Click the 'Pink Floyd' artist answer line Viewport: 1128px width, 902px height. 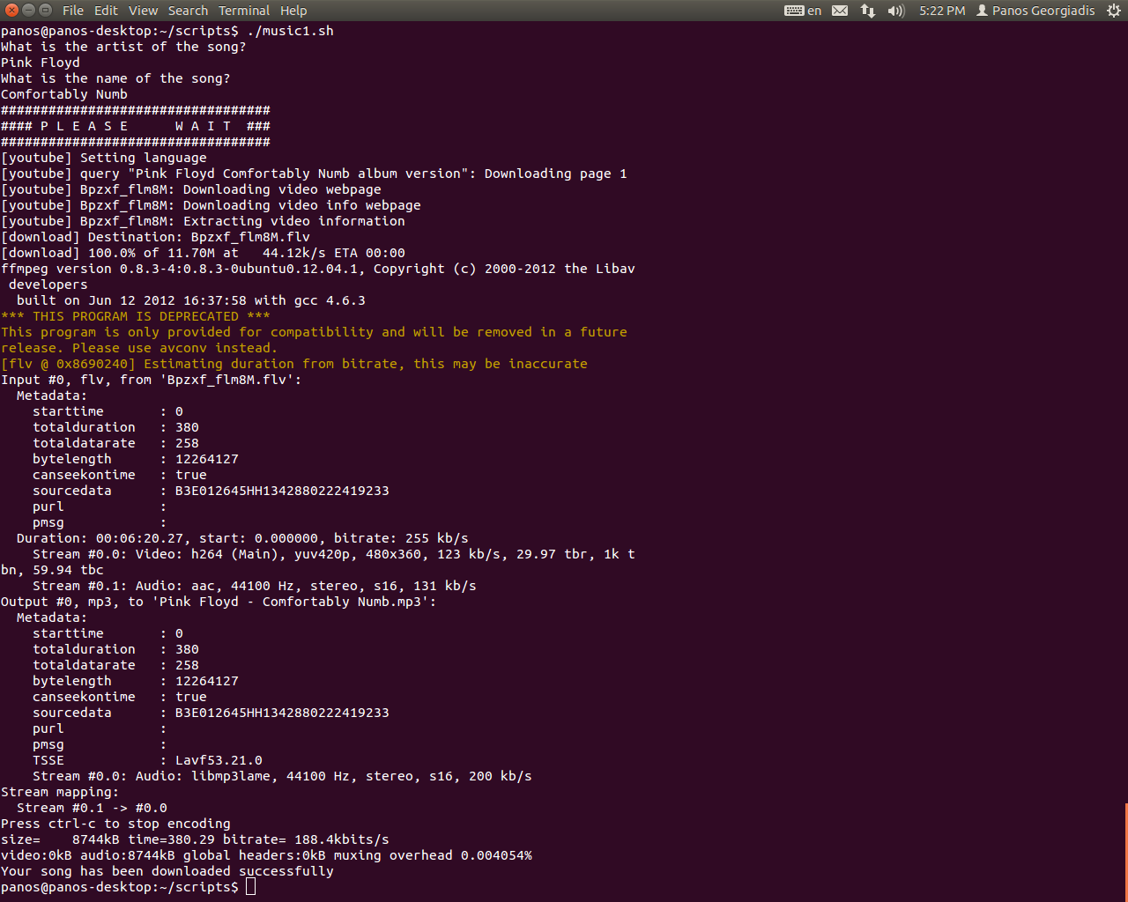coord(41,63)
